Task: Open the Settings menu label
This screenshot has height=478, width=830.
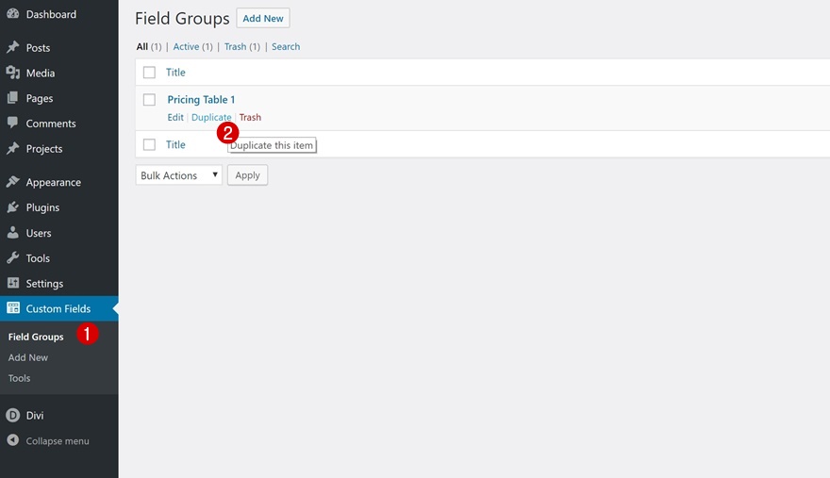Action: tap(44, 283)
